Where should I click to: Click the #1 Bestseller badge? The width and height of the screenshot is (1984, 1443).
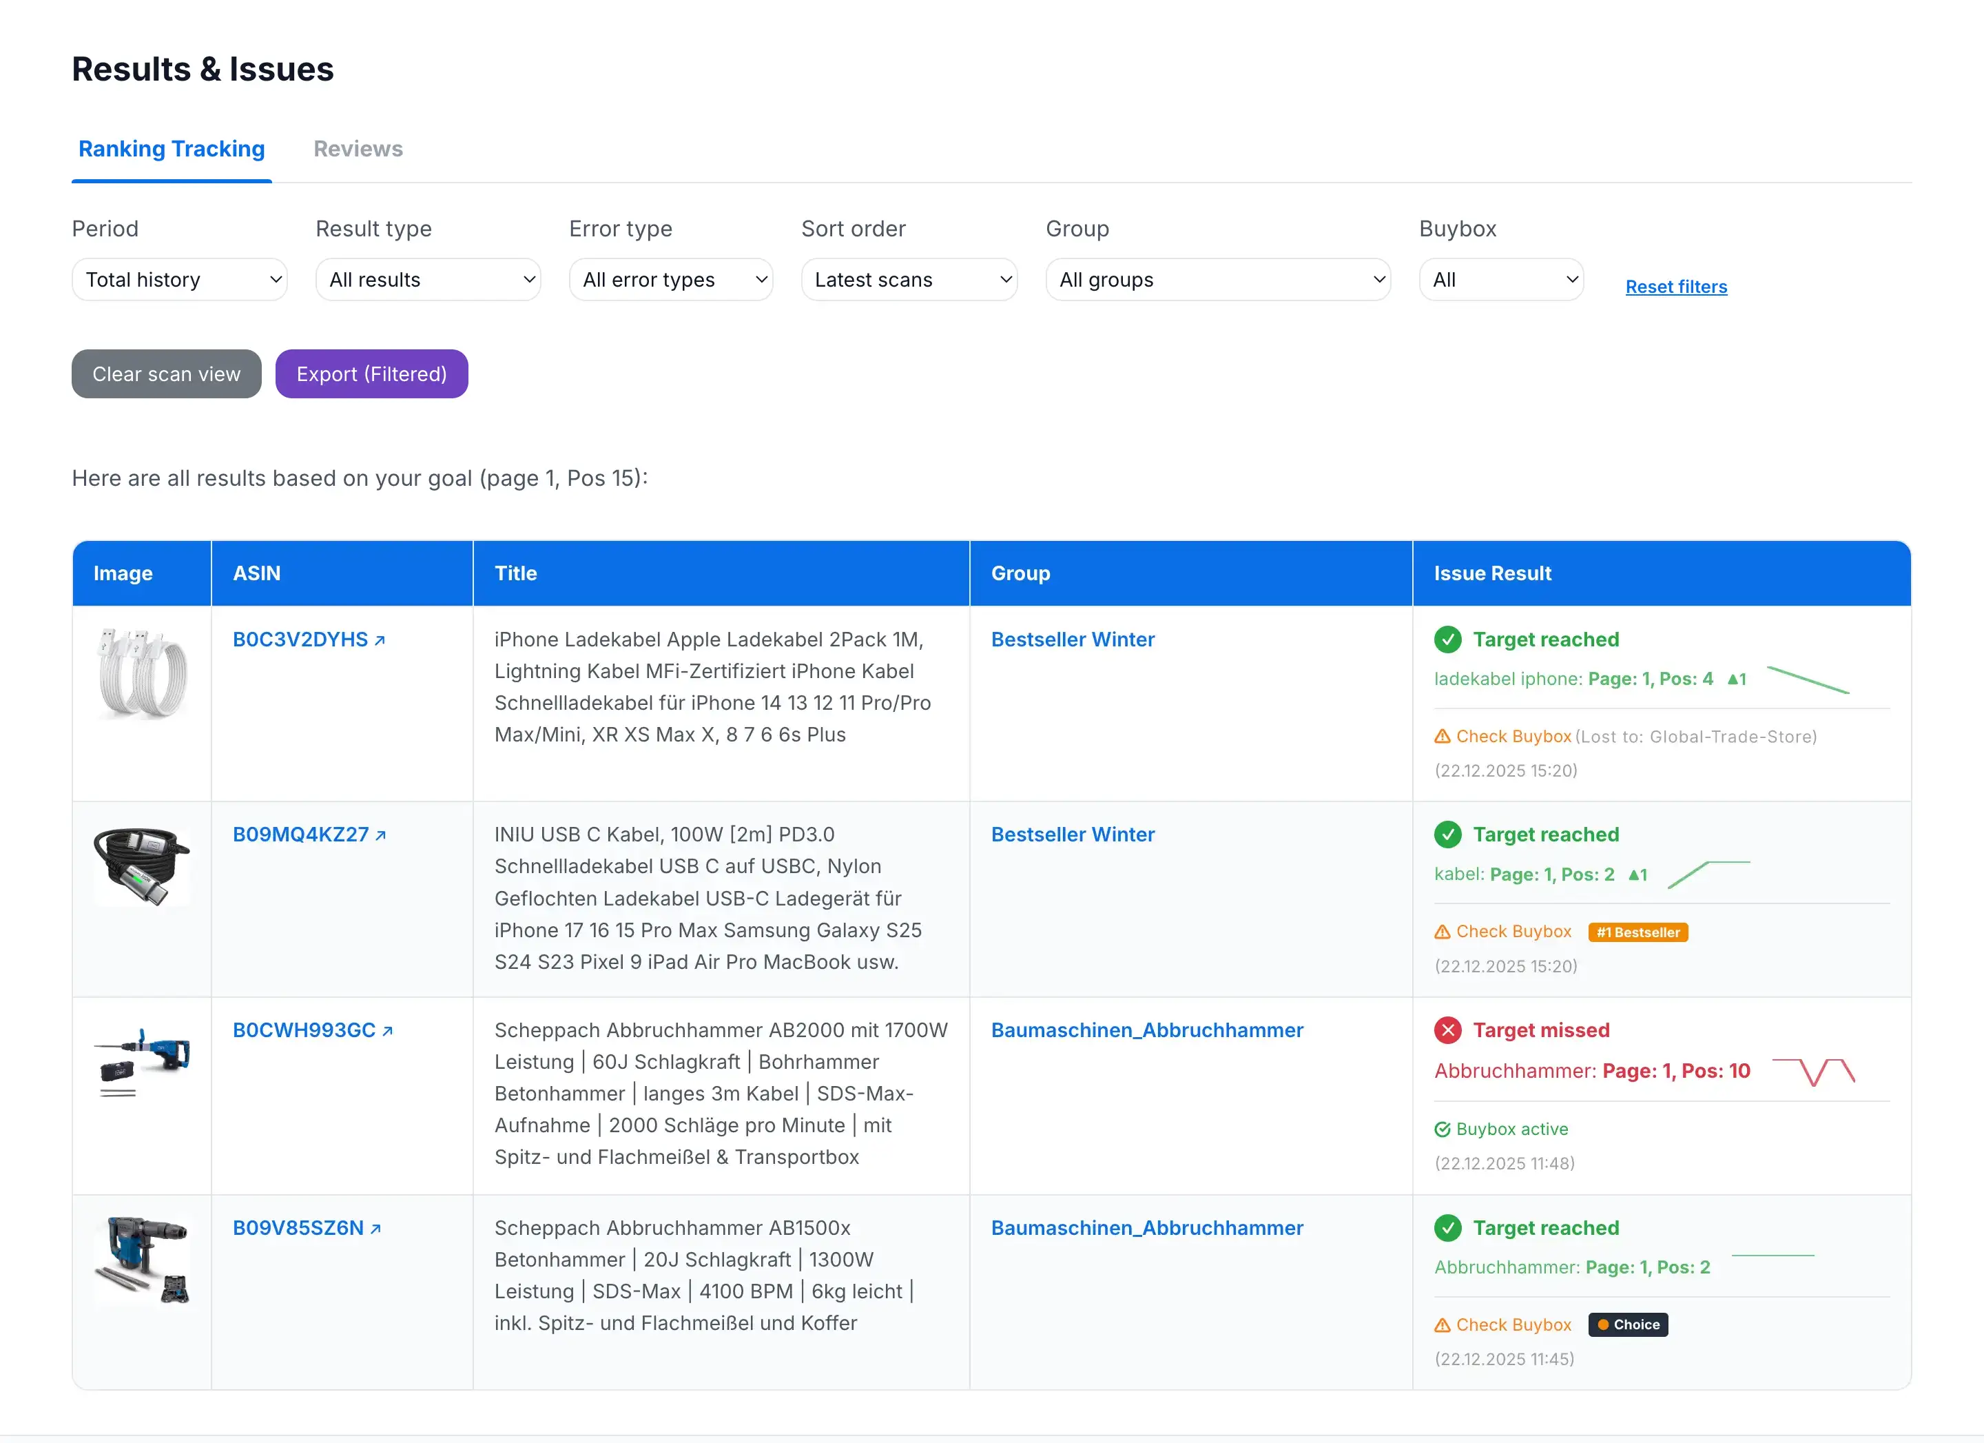click(1637, 932)
